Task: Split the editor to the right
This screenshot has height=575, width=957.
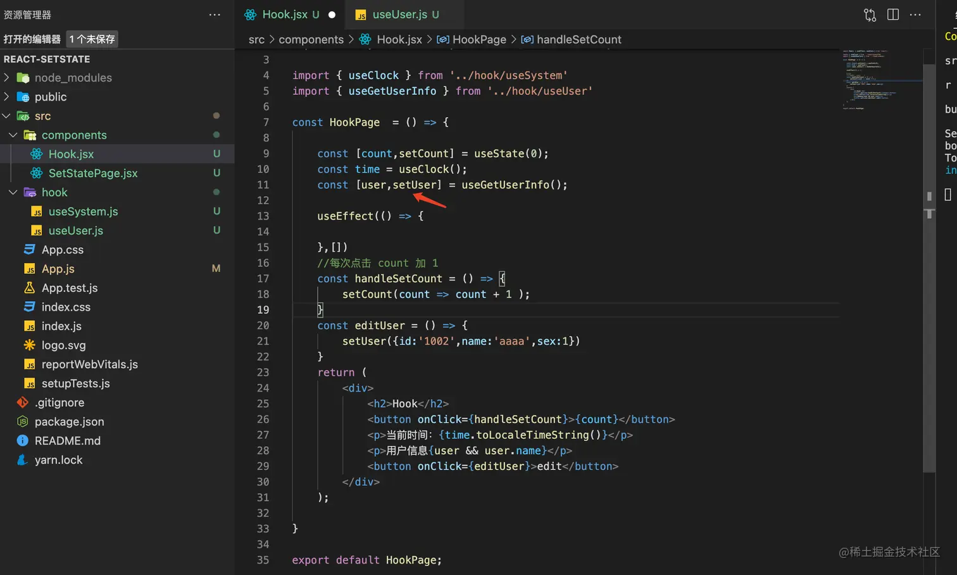Action: (893, 15)
